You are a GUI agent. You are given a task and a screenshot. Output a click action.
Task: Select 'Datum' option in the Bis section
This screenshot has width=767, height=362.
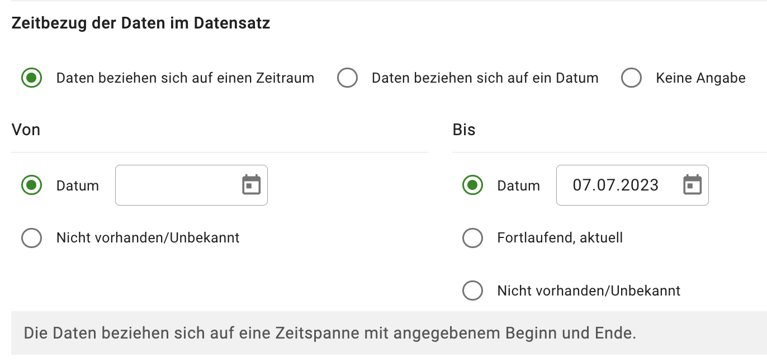click(472, 185)
